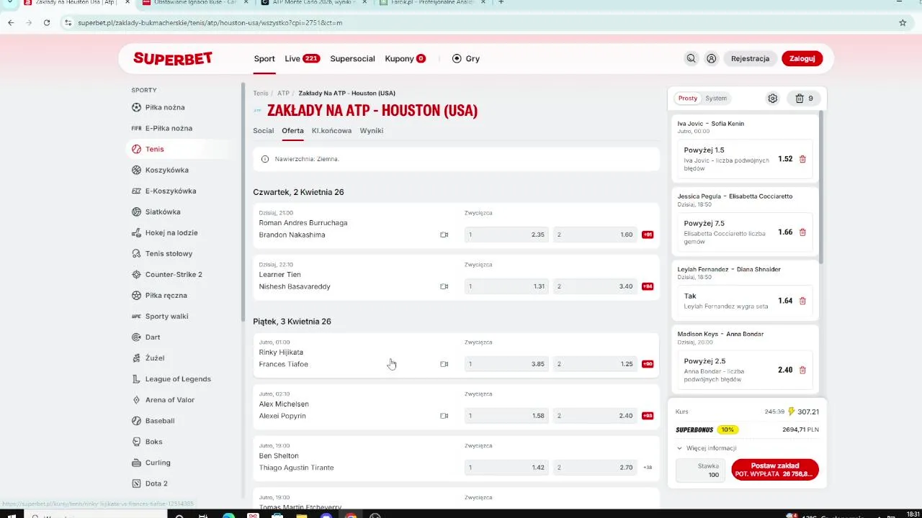Open Hokej na lodzie icon

tap(137, 232)
